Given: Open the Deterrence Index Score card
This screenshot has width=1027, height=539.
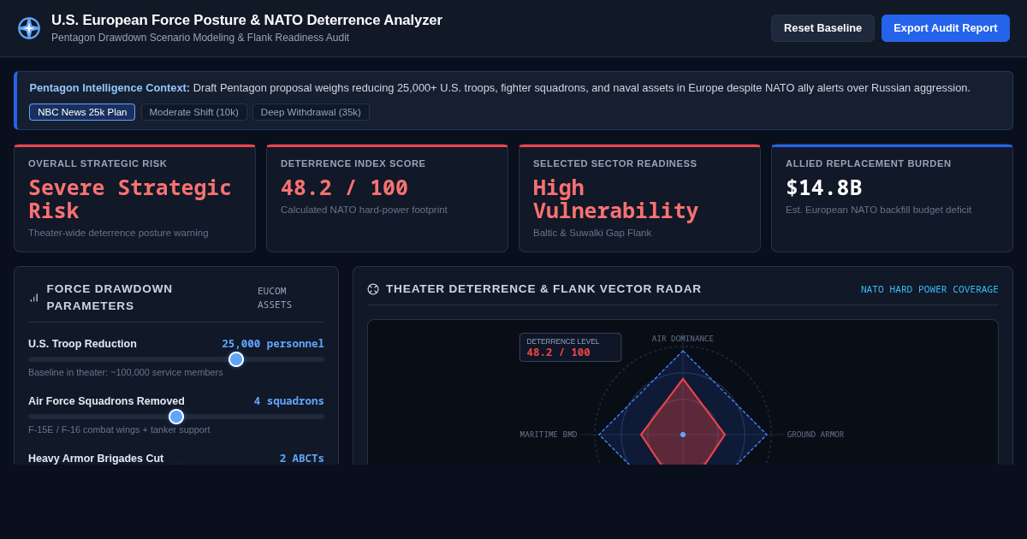Looking at the screenshot, I should (387, 198).
